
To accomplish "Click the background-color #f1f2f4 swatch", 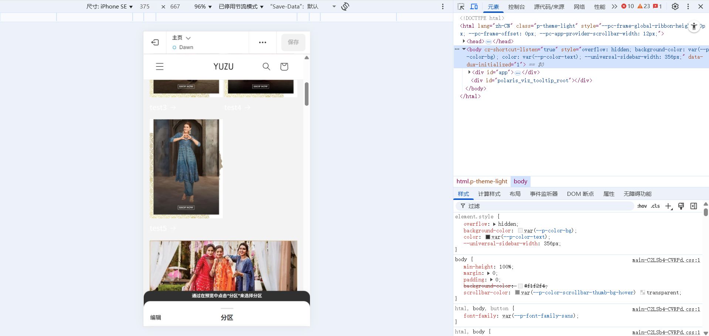I will pyautogui.click(x=520, y=286).
